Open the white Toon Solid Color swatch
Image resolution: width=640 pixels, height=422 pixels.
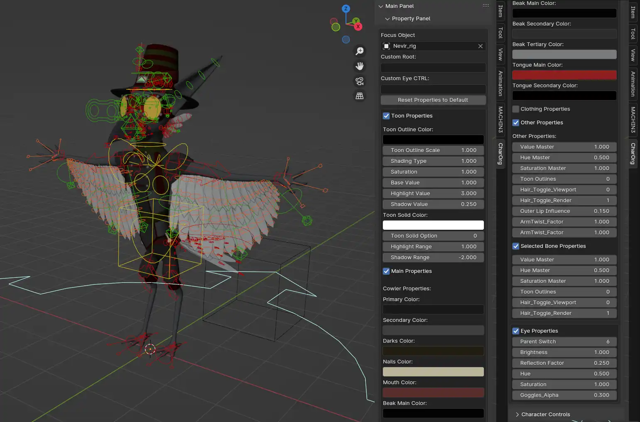(433, 225)
